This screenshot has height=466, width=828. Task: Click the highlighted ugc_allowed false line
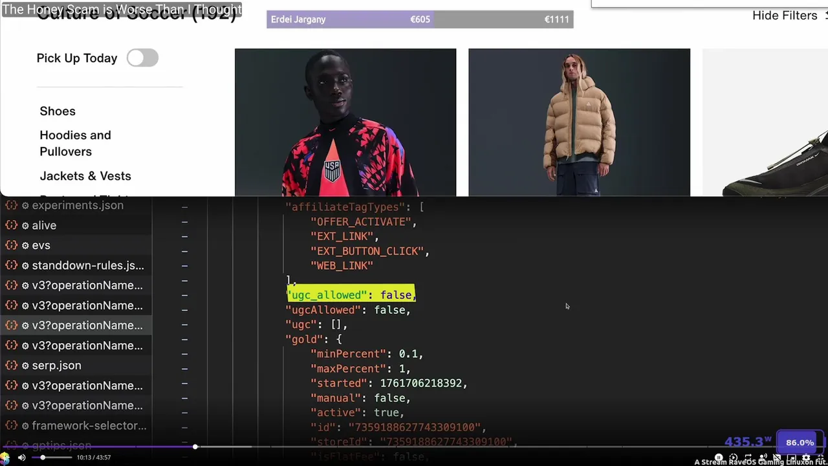click(351, 295)
